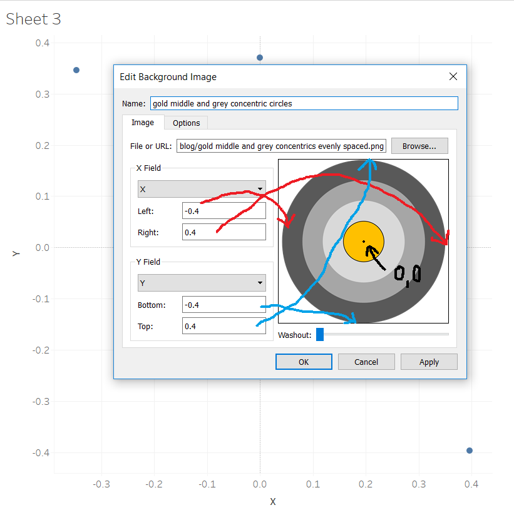This screenshot has width=514, height=515.
Task: Select the Right value of 0.4
Action: click(x=224, y=232)
